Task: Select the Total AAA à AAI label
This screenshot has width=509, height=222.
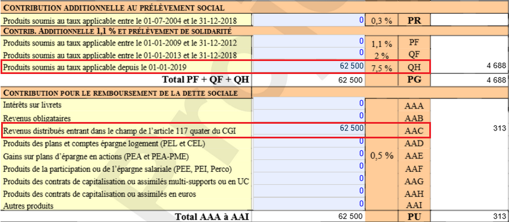Action: (213, 217)
